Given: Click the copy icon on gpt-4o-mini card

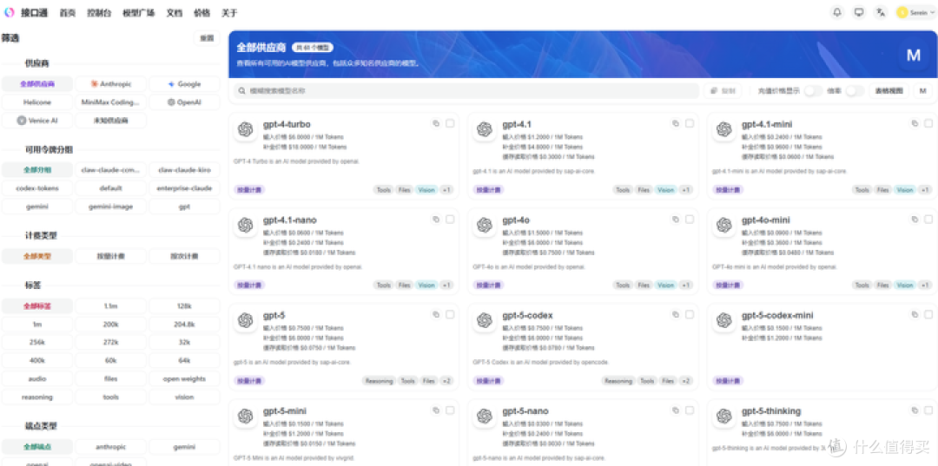Looking at the screenshot, I should 915,219.
